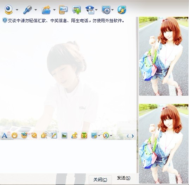
Task: Expand the screenshot tool dropdown arrow
Action: [99, 136]
